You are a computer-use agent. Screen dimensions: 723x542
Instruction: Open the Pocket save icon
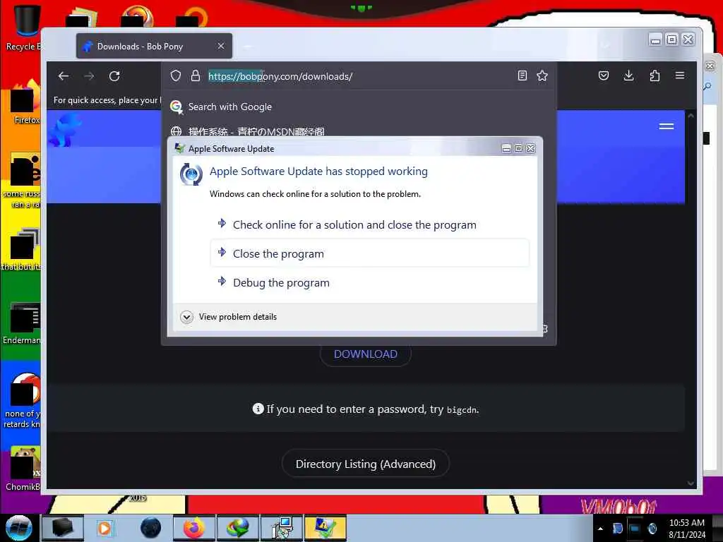tap(604, 76)
